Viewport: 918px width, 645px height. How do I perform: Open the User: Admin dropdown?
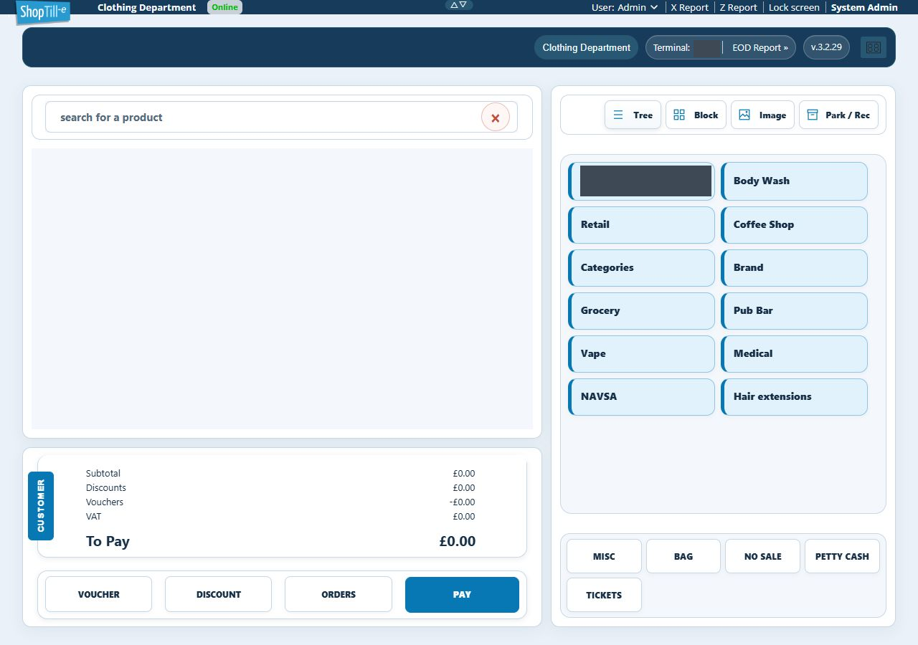(x=625, y=7)
